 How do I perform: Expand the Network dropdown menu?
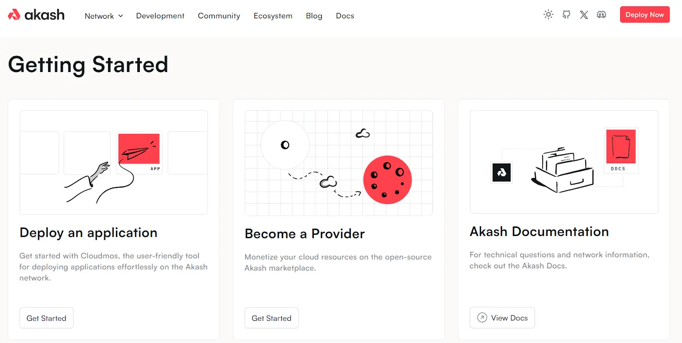(x=104, y=16)
